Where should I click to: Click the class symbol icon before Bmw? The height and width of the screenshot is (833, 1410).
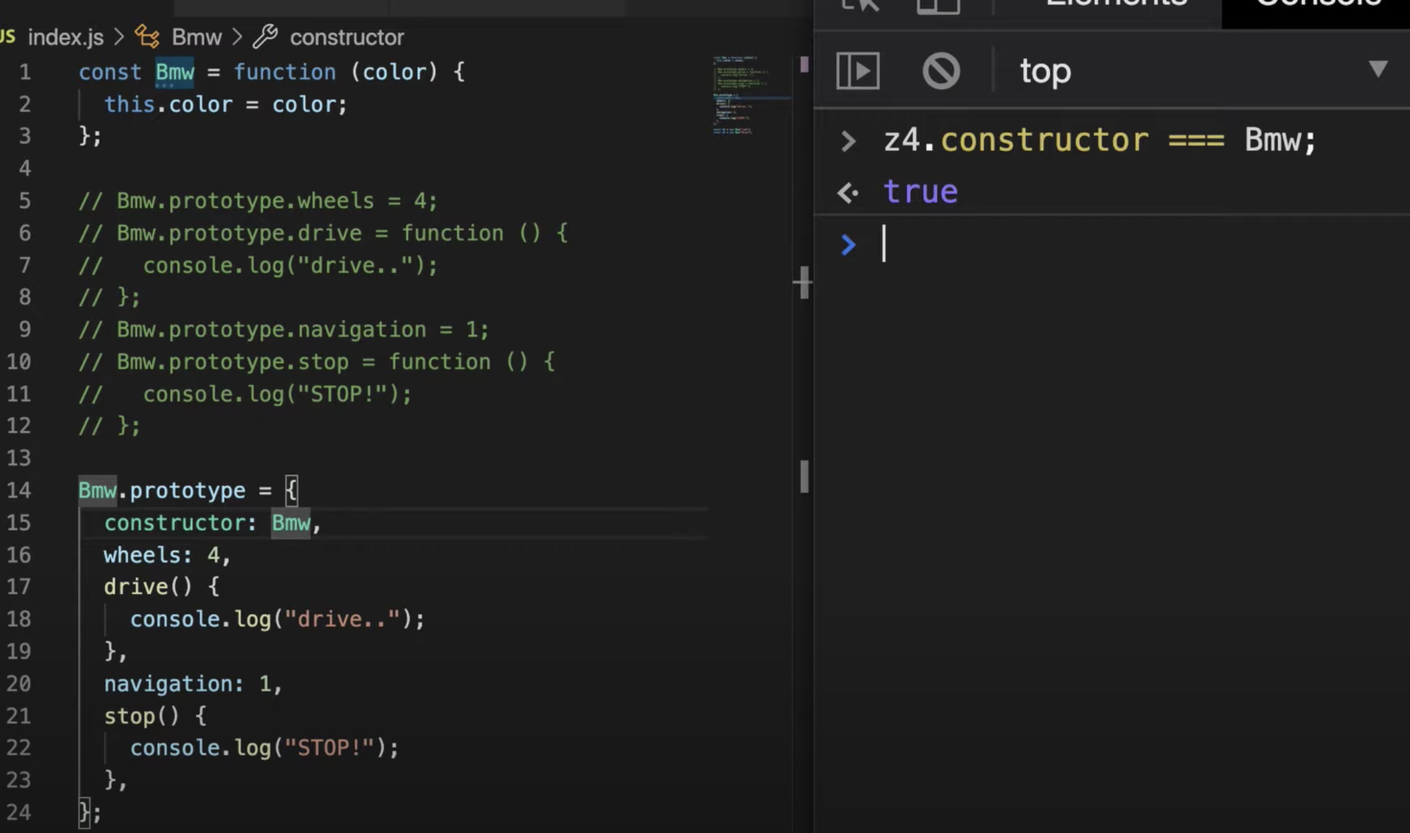pos(147,36)
